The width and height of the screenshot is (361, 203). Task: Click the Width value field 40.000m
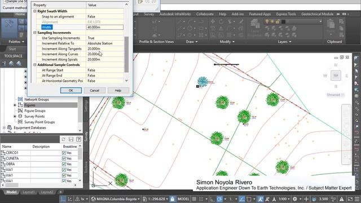pos(105,27)
